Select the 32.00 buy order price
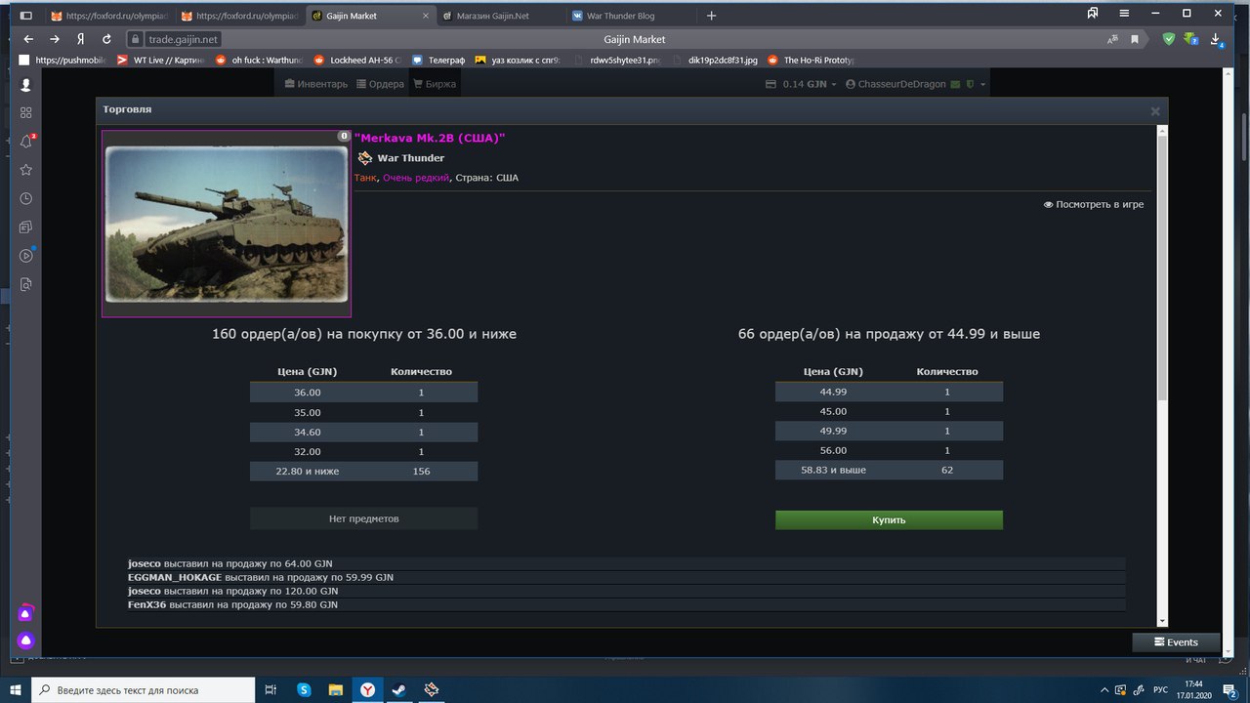This screenshot has height=703, width=1250. click(307, 451)
